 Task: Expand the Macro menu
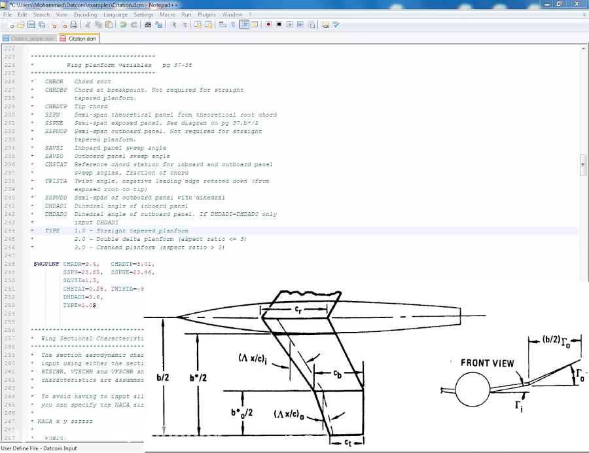point(167,14)
